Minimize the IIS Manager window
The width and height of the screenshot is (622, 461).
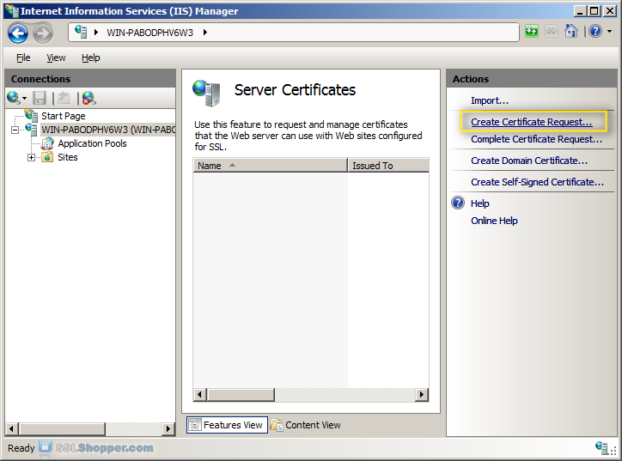580,10
